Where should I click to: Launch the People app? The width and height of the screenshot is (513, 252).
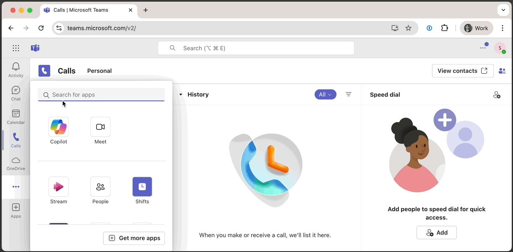(100, 190)
